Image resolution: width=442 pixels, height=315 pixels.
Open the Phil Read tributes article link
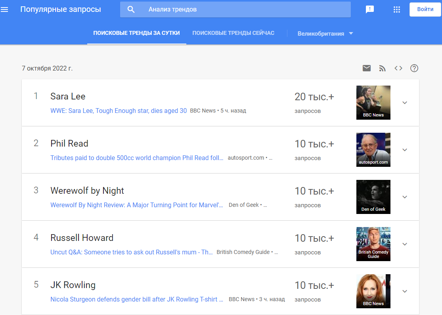coord(137,158)
